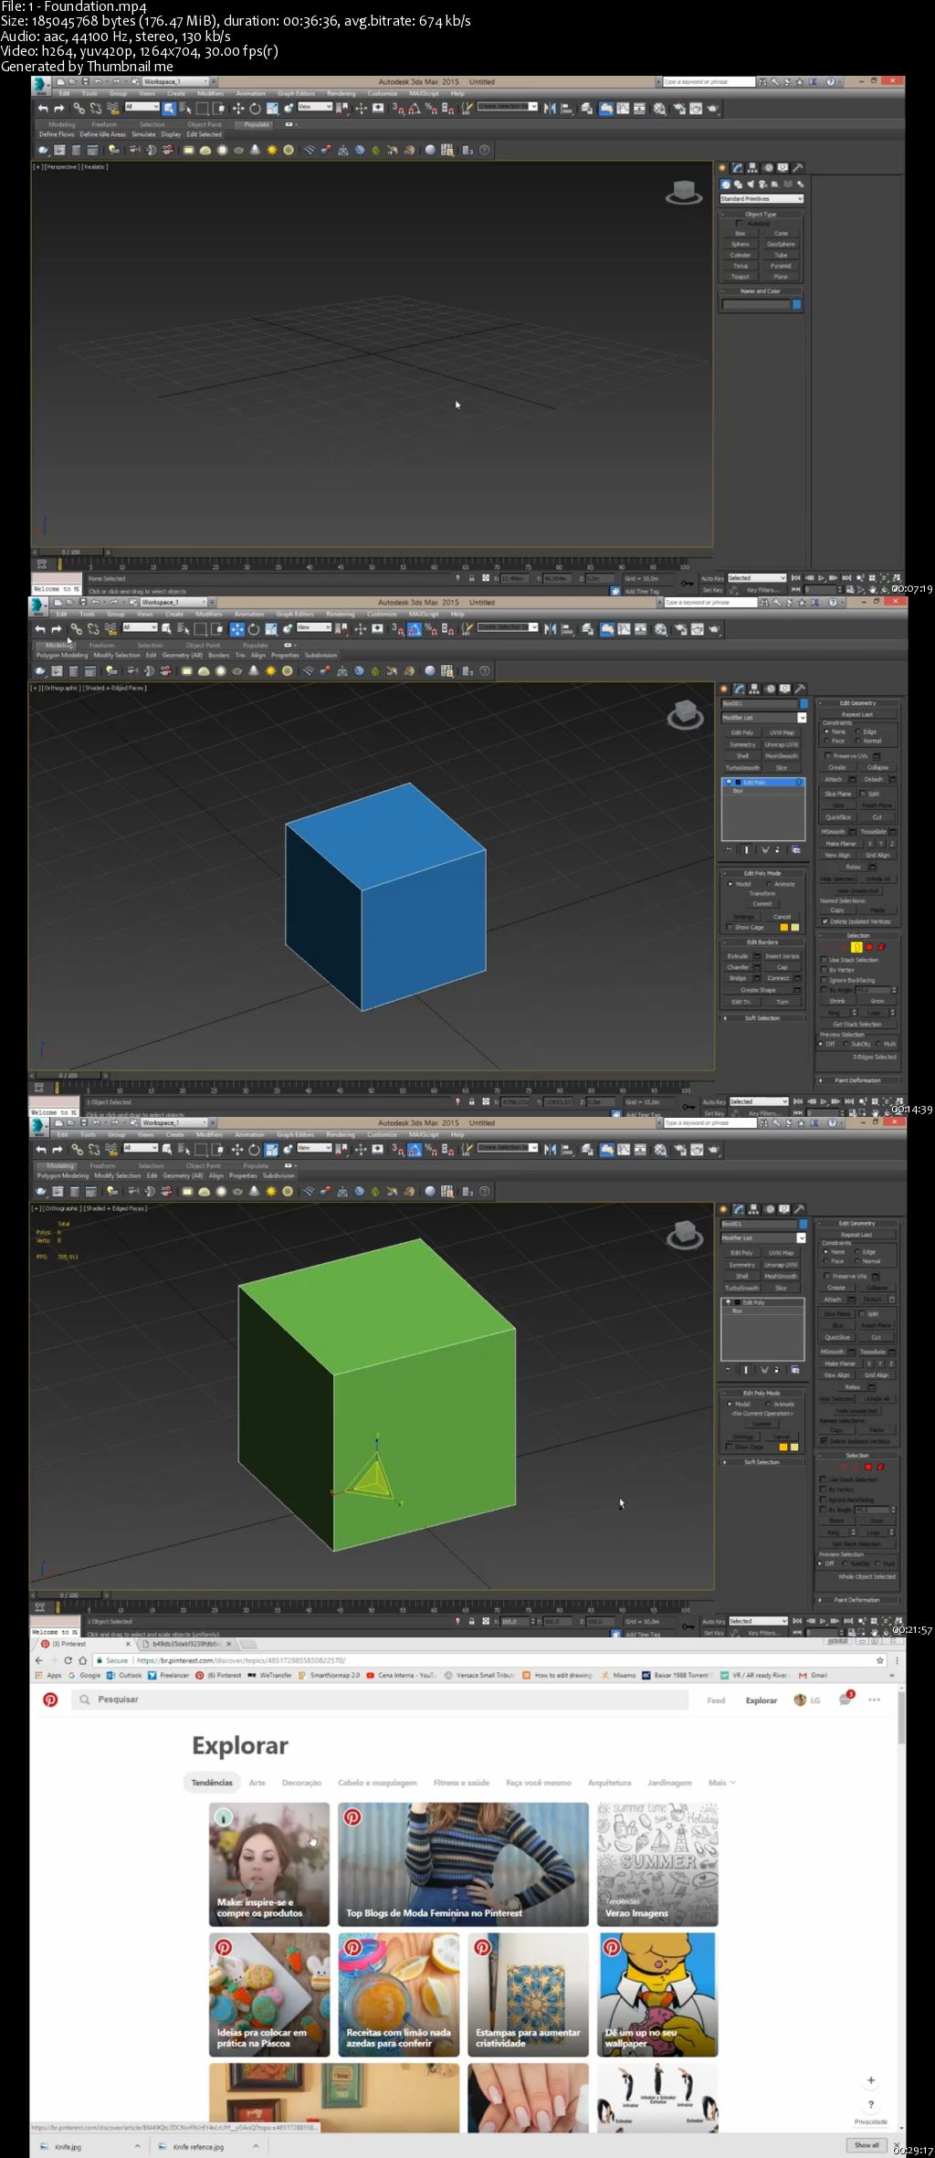Click the Bridge button, blue cube frame
935x2158 pixels.
click(738, 978)
